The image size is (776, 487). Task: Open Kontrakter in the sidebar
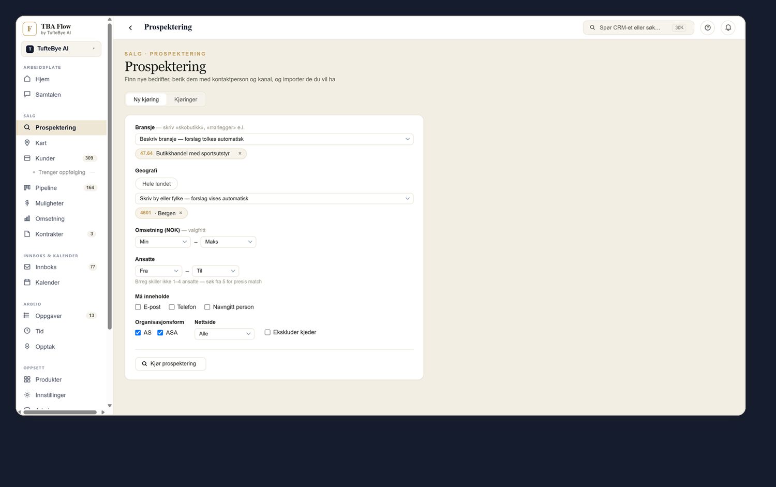tap(62, 234)
